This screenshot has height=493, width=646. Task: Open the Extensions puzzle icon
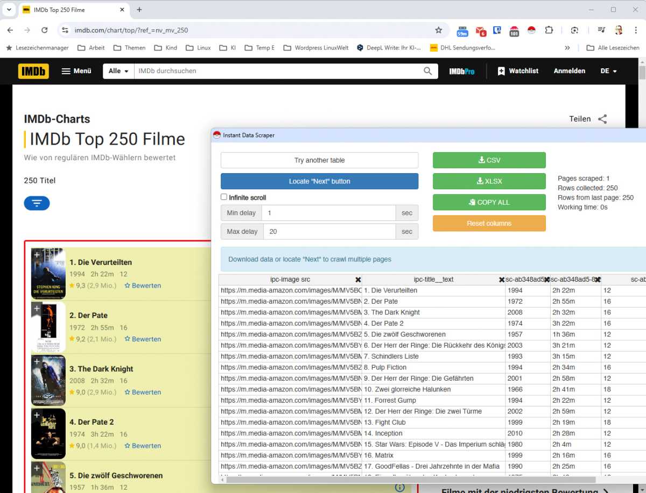click(x=549, y=30)
